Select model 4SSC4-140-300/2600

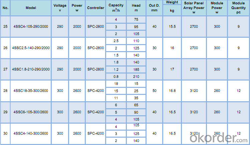[31, 133]
